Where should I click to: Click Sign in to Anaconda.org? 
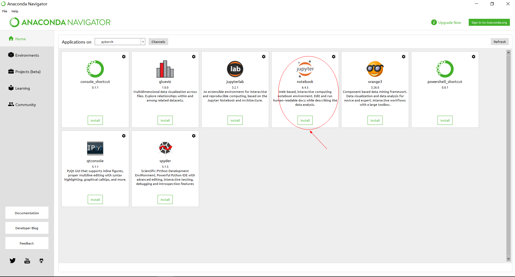point(489,22)
